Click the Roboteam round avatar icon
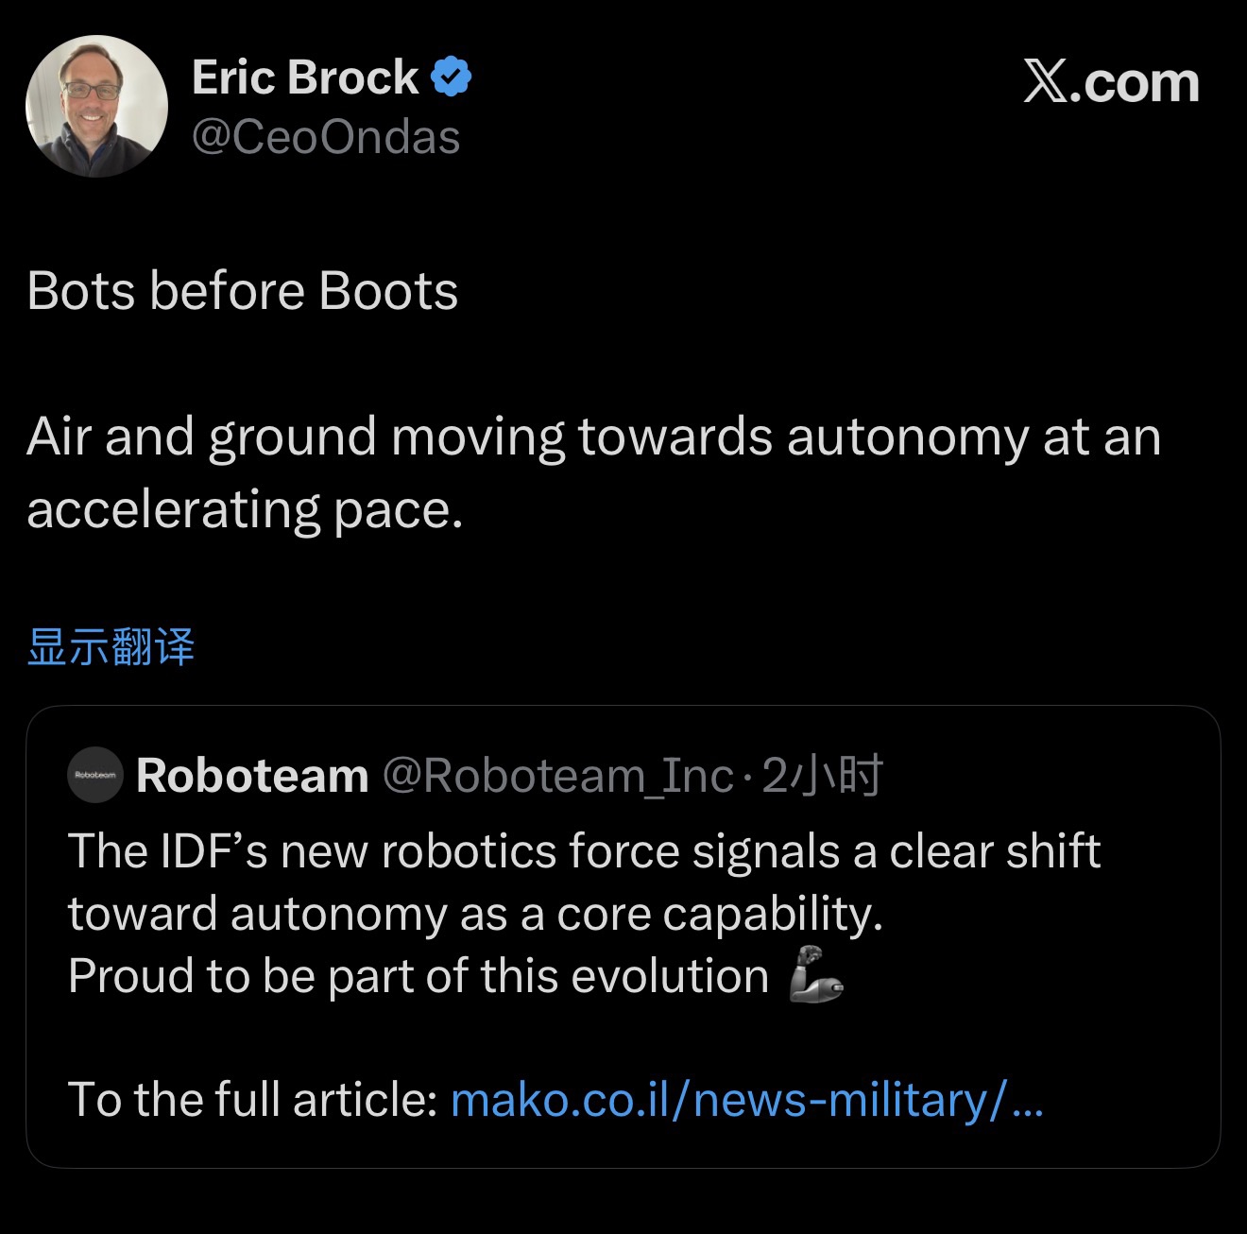 (x=95, y=775)
